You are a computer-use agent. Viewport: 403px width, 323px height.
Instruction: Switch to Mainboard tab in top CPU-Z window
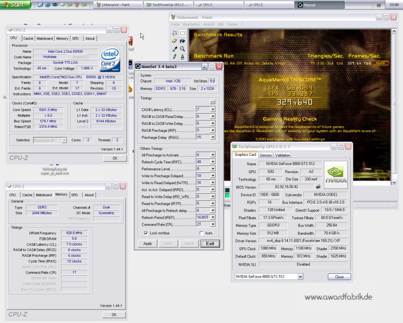45,38
